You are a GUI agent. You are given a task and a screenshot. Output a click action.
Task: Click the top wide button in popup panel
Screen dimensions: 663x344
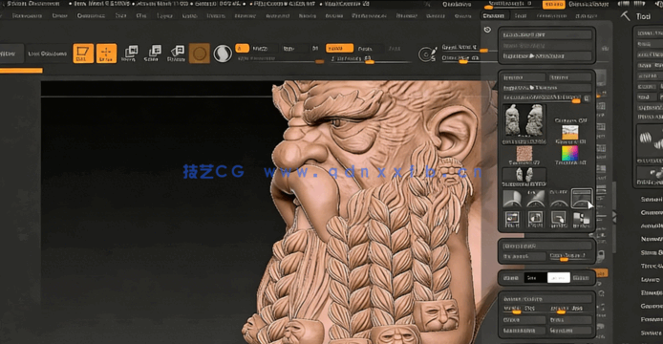point(546,34)
